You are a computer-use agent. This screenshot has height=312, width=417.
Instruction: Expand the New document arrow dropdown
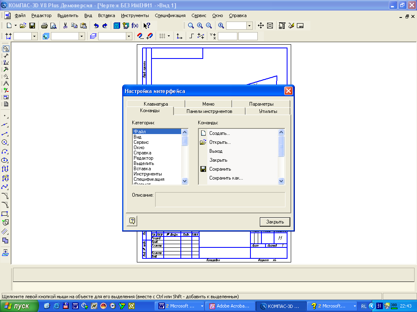click(15, 26)
